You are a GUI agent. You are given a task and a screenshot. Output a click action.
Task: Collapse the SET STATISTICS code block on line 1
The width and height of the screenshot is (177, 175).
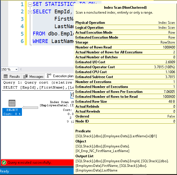[x=30, y=5]
